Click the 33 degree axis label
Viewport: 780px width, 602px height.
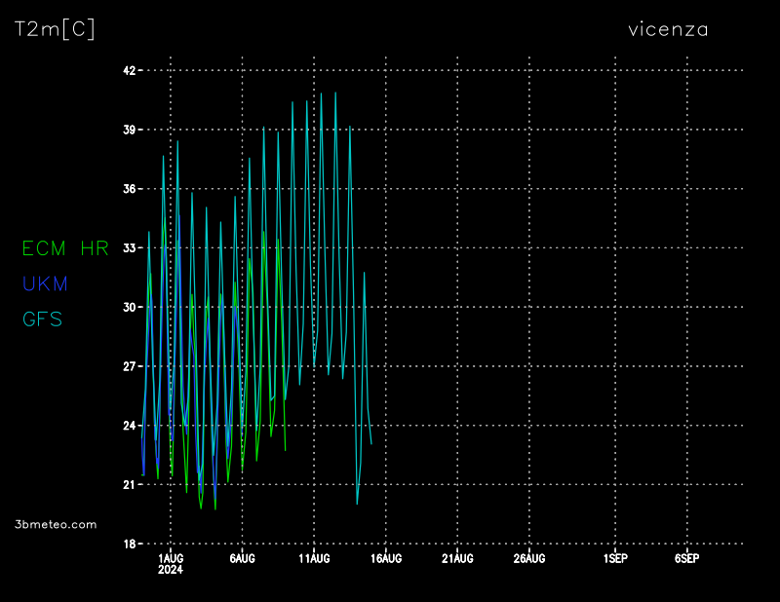tap(129, 248)
